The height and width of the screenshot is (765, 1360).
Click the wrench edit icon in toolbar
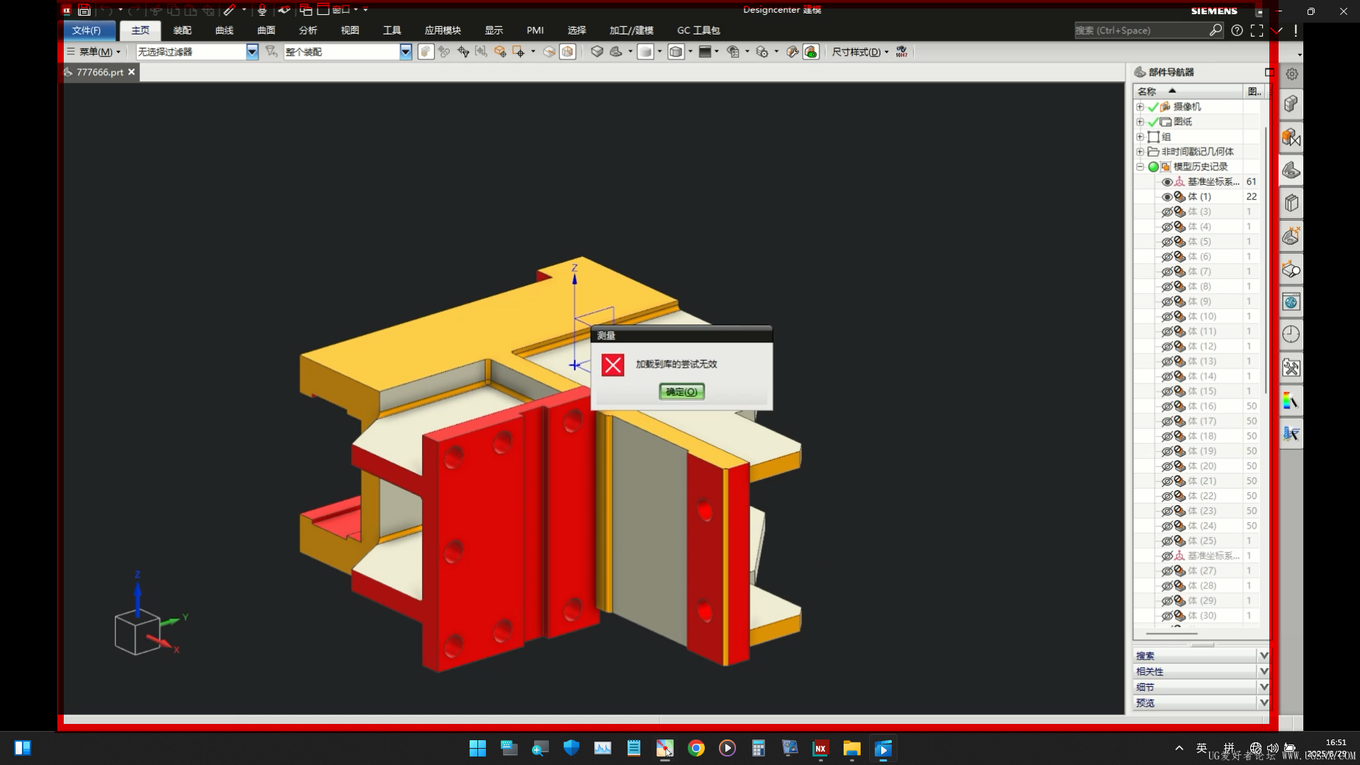pyautogui.click(x=792, y=52)
